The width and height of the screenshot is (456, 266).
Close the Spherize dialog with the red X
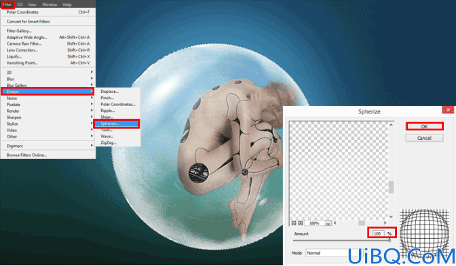pos(448,110)
